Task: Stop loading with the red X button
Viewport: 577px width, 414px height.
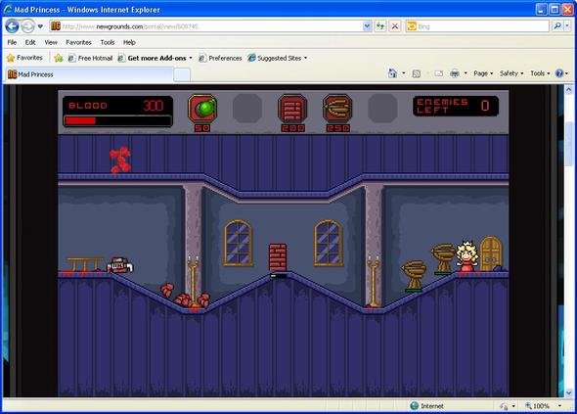Action: coord(394,26)
